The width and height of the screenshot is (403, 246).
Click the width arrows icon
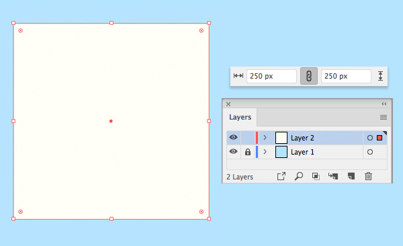click(238, 76)
